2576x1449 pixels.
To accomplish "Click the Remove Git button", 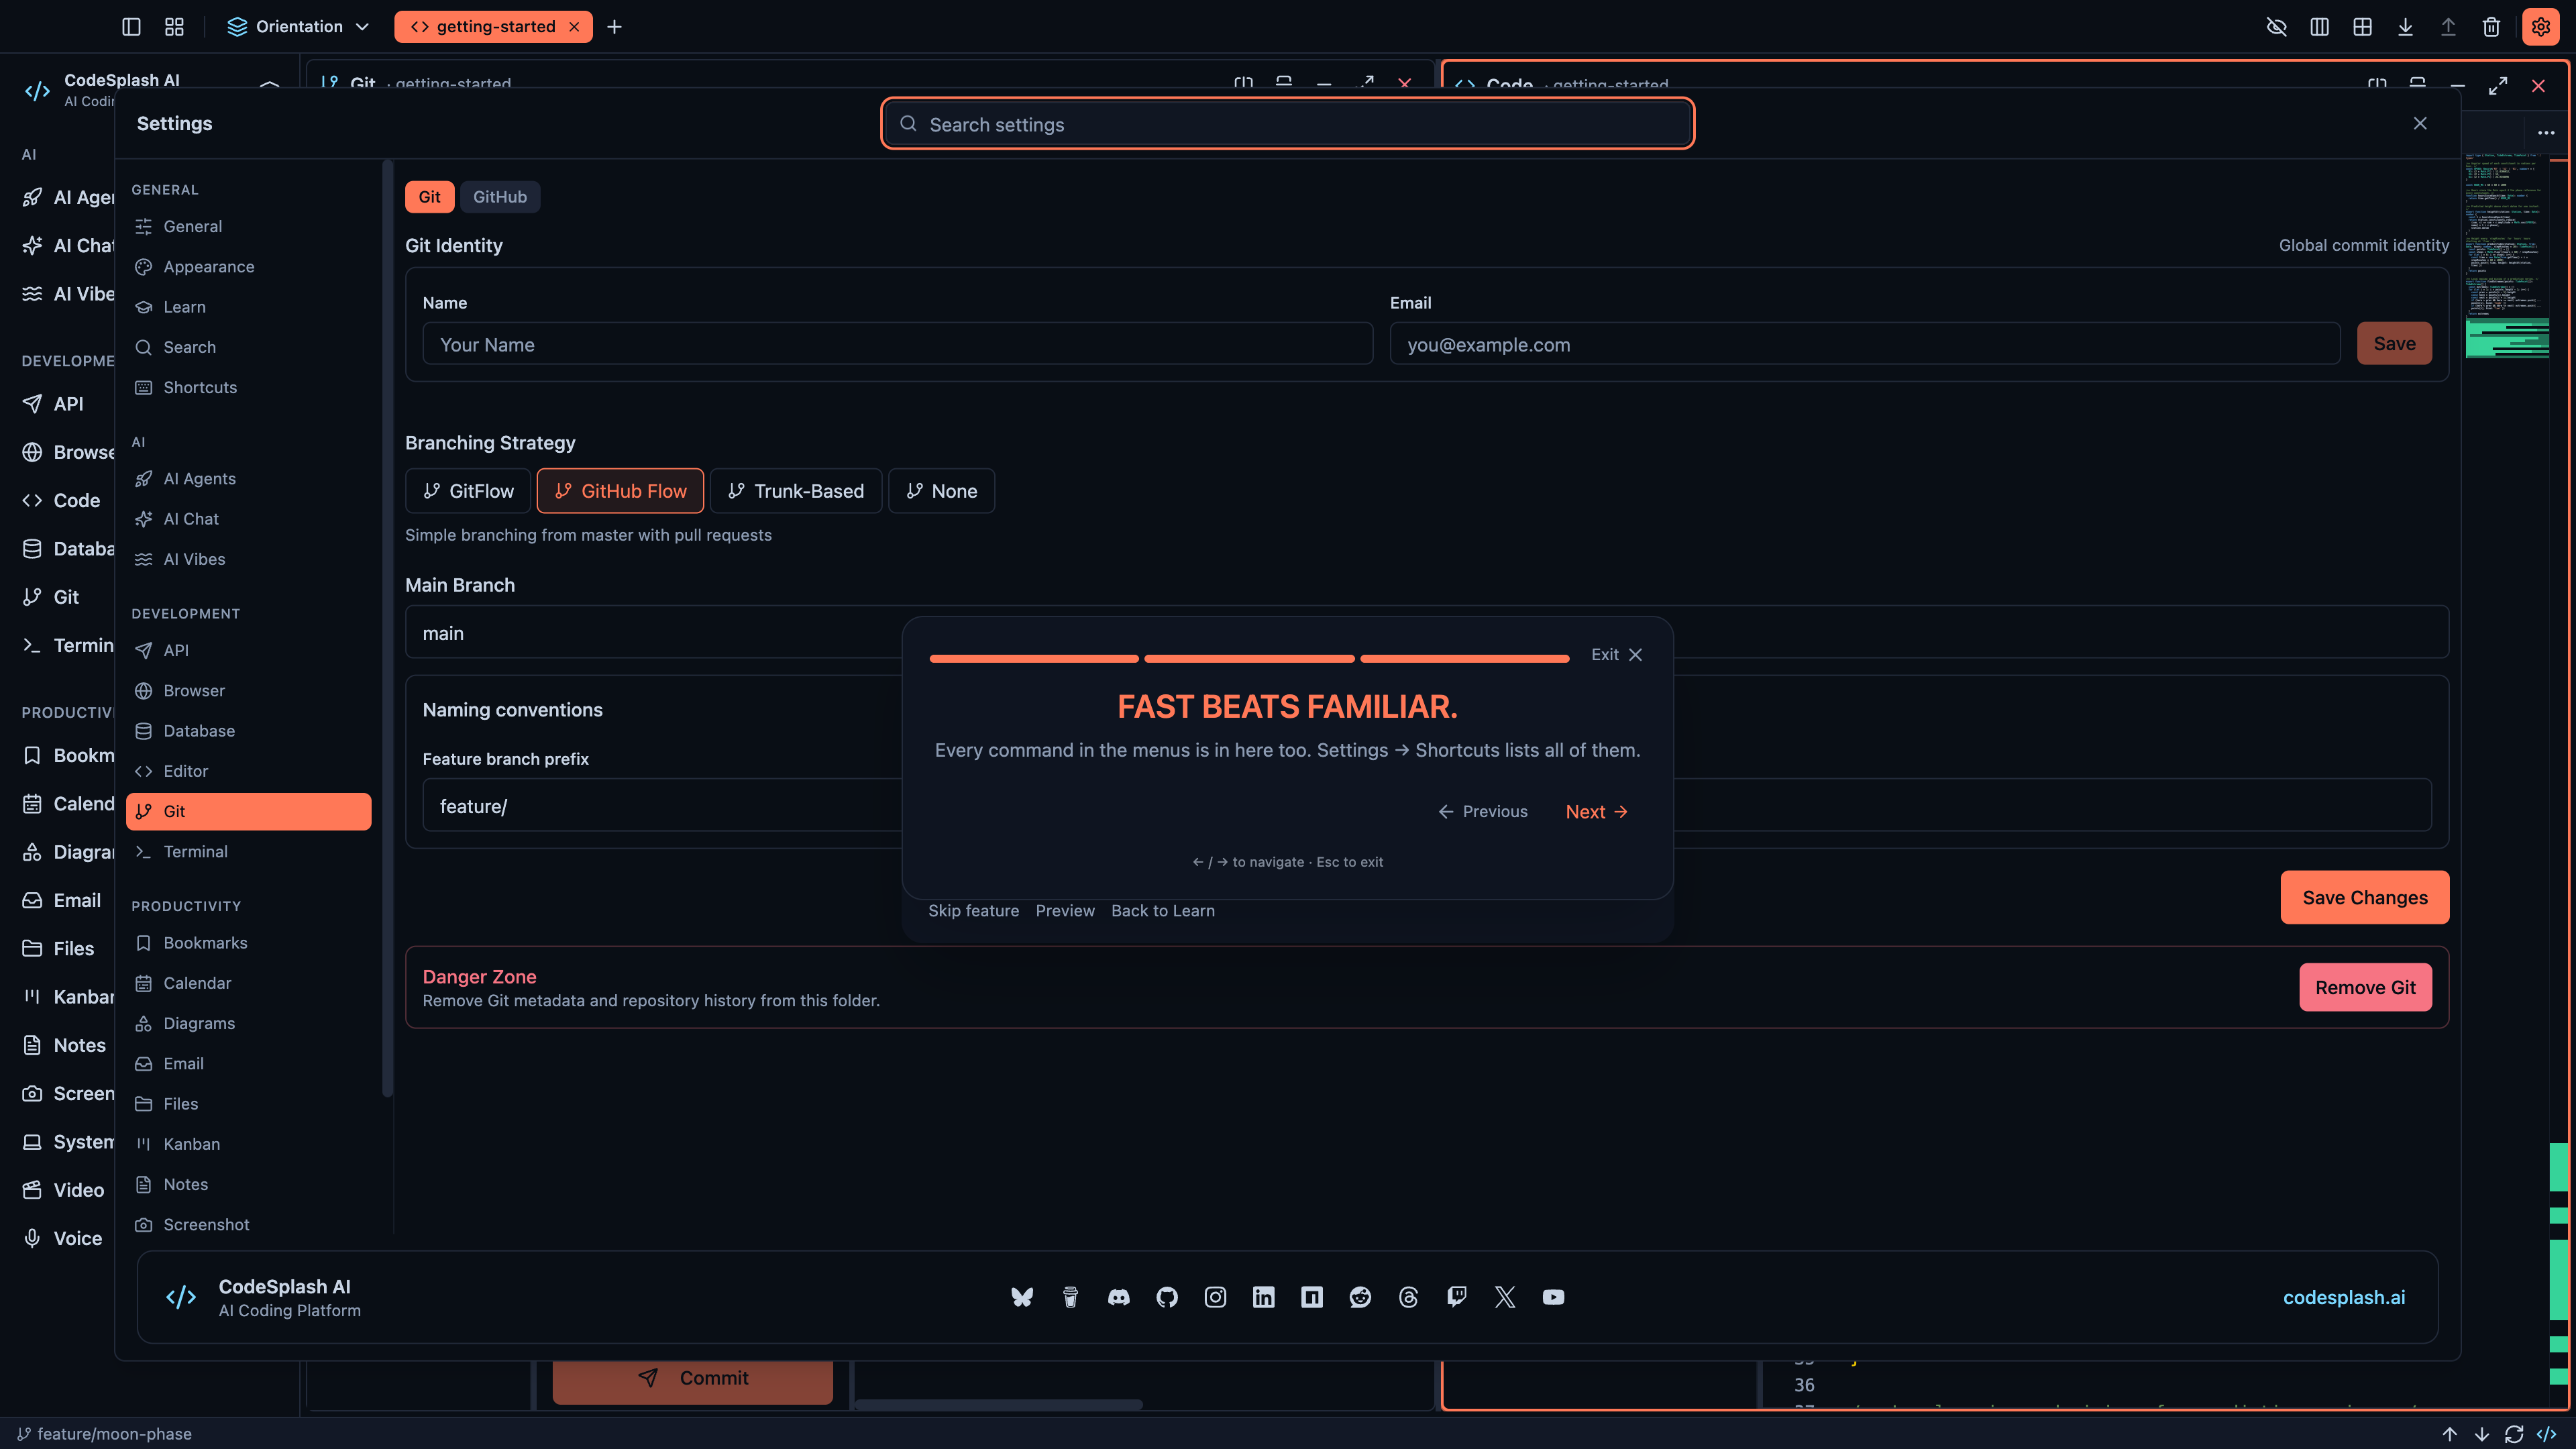I will click(2365, 988).
